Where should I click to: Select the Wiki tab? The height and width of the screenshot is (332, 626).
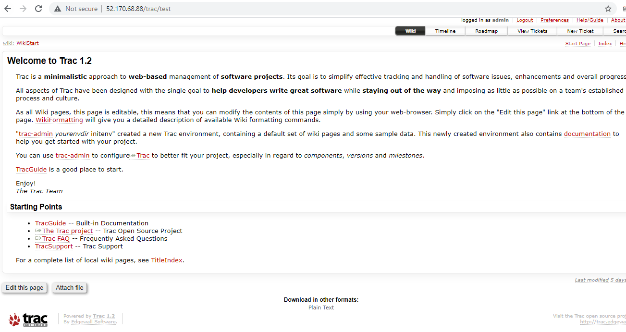coord(410,31)
